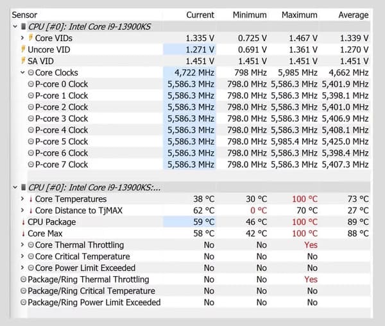Collapse the Core Clocks group
Screen dimensions: 385x326
tap(22, 72)
